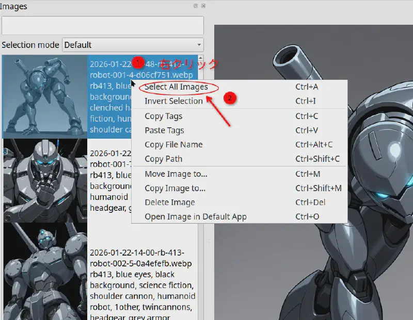Float the Images panel using undock icon
Screen dimensions: 413x320
pos(196,6)
